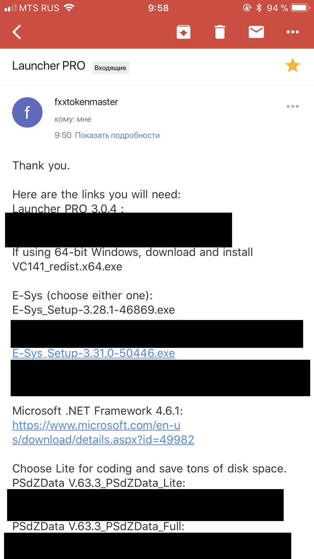The height and width of the screenshot is (559, 314).
Task: Delete the email using the trash icon
Action: (220, 32)
